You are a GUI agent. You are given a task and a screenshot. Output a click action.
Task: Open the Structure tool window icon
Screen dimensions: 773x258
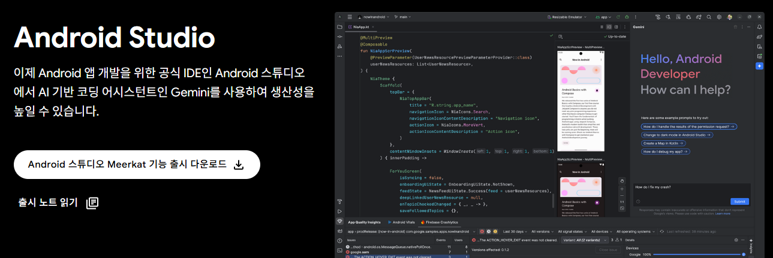pyautogui.click(x=339, y=46)
